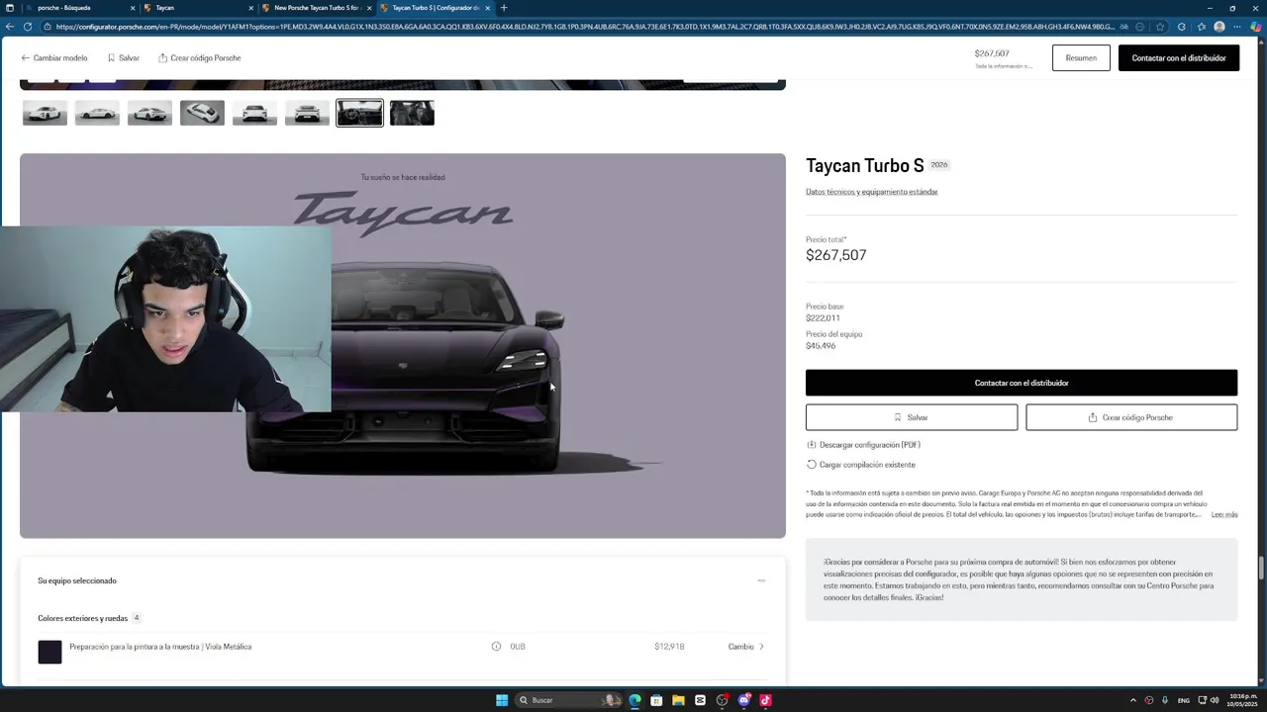The image size is (1267, 712).
Task: Click the Viola Metálica color swatch
Action: click(x=49, y=652)
